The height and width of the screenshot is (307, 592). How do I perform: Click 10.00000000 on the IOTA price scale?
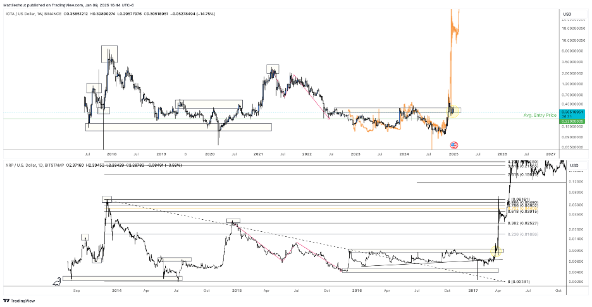[x=573, y=40]
